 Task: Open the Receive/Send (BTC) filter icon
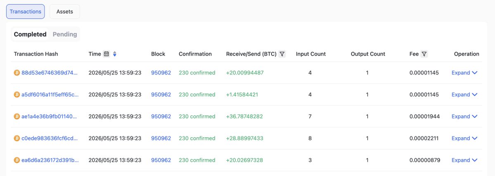(x=282, y=54)
